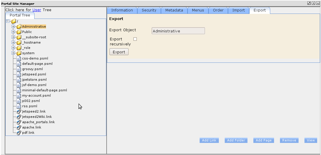
Task: Expand the _role folder node
Action: click(x=13, y=48)
